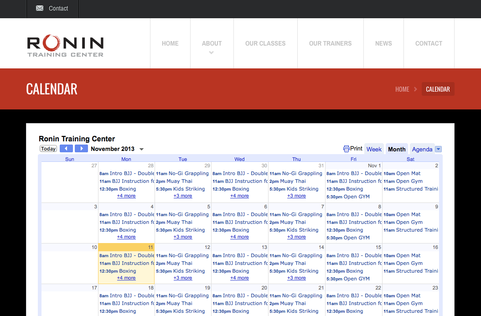Click the Ronin Training Center logo

tap(65, 46)
